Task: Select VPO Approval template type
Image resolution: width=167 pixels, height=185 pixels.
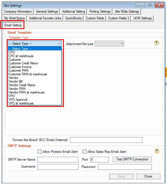Action: (35, 100)
